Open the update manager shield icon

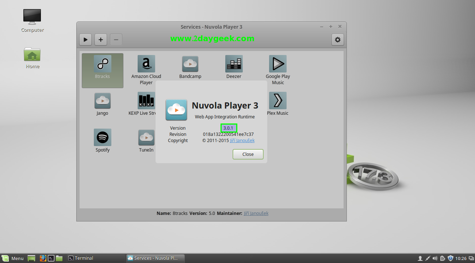coord(451,258)
